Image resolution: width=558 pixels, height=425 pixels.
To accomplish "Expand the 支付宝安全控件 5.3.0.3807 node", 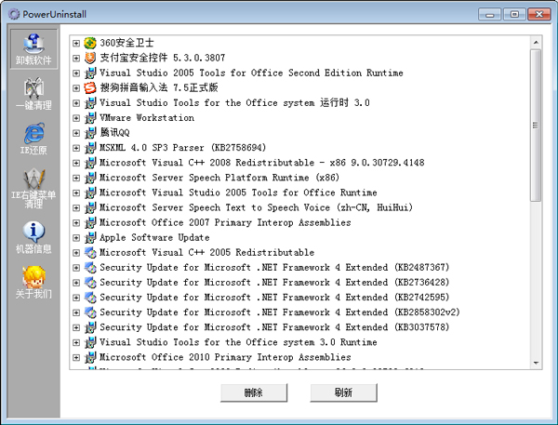I will click(76, 58).
